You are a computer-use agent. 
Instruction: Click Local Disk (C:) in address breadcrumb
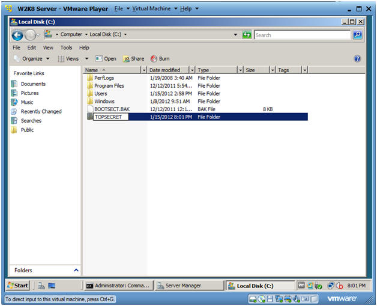105,34
